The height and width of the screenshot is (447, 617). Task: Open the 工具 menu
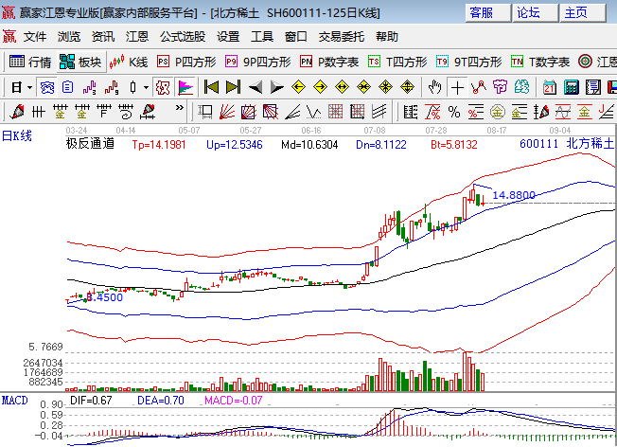coord(262,37)
